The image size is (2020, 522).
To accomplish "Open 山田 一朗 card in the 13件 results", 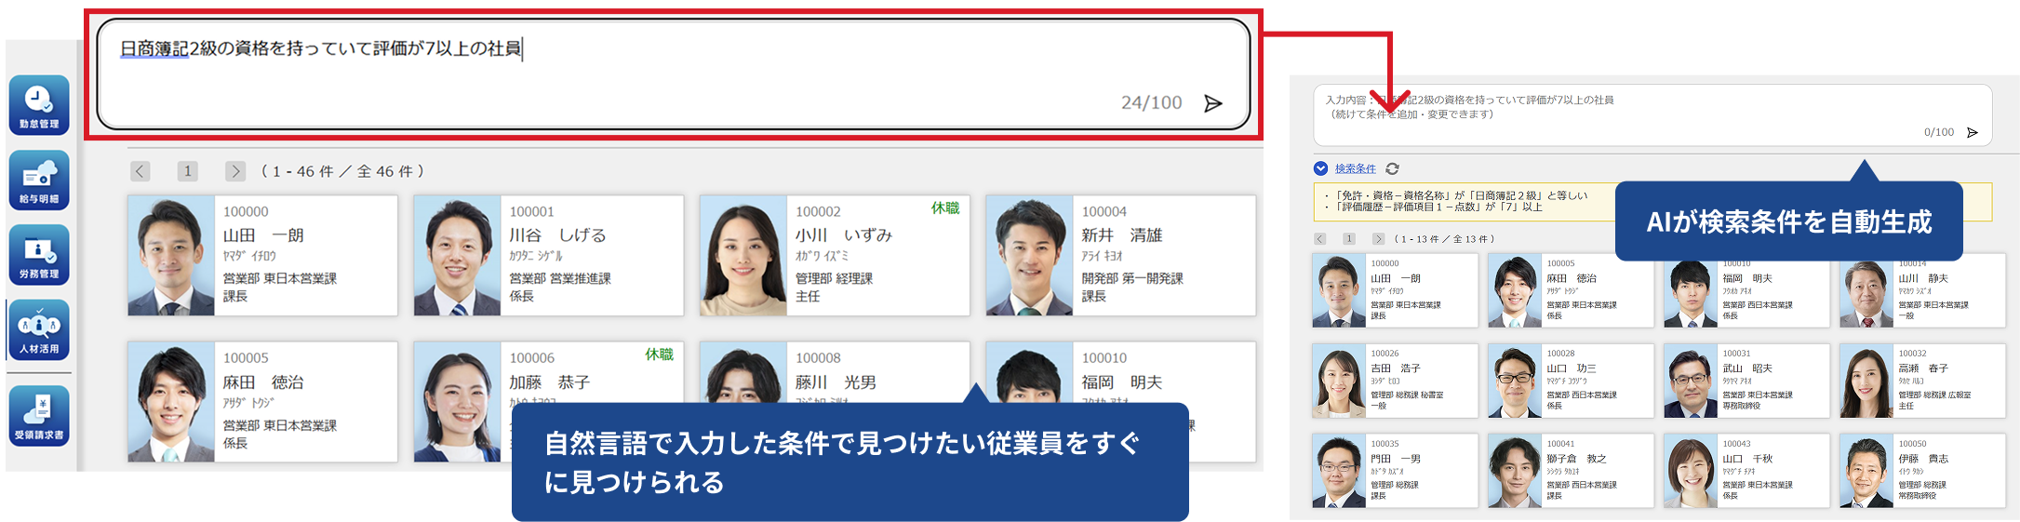I will (1395, 291).
